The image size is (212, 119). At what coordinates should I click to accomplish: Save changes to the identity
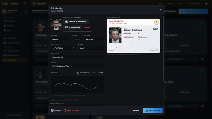point(152,110)
